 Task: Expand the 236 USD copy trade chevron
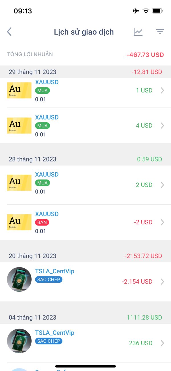pos(162,343)
